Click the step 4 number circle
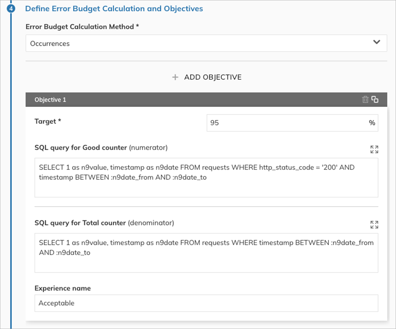 (x=11, y=8)
